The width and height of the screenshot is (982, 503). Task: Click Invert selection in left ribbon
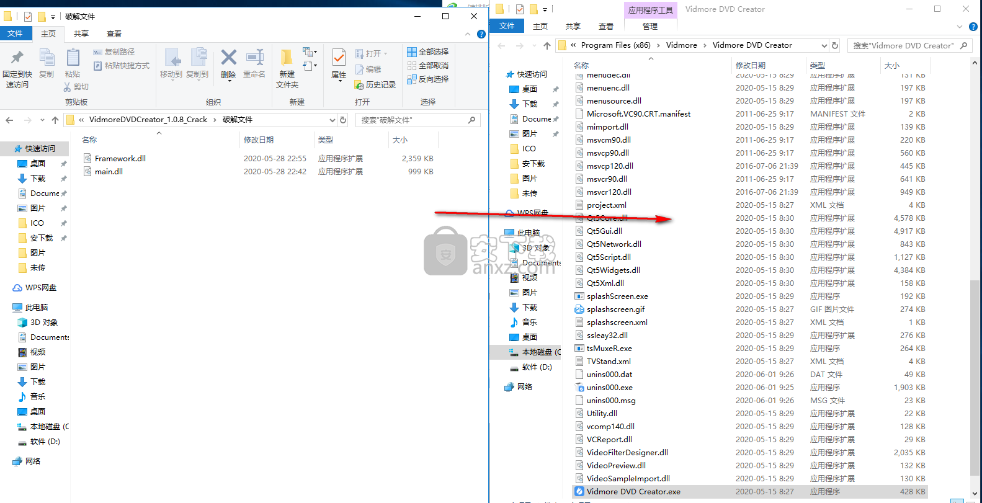427,79
